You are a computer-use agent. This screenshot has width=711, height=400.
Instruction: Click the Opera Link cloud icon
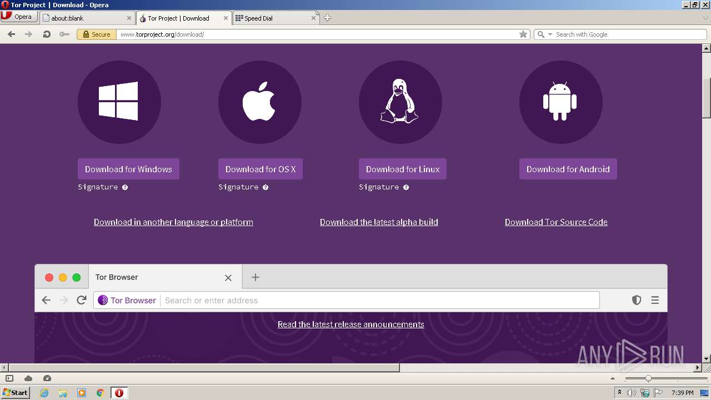click(28, 378)
